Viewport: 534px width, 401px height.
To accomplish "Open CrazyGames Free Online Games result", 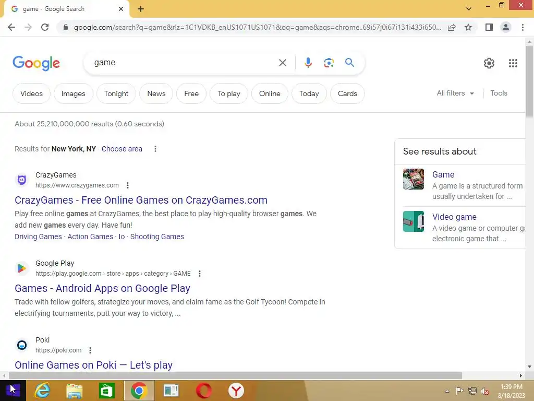I will click(141, 200).
